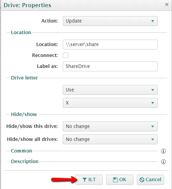172x189 pixels.
Task: Expand the Common section header
Action: [x=21, y=151]
